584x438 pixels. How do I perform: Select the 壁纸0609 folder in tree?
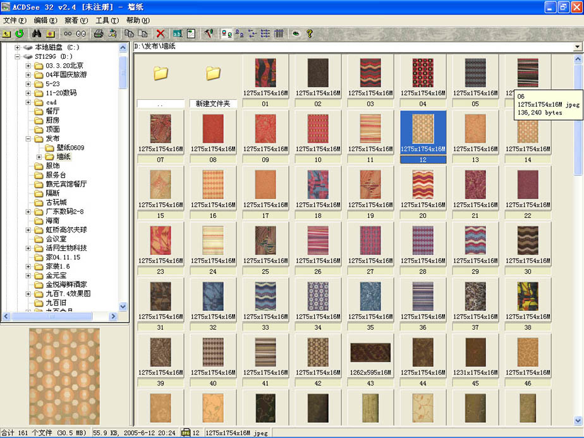click(x=70, y=148)
